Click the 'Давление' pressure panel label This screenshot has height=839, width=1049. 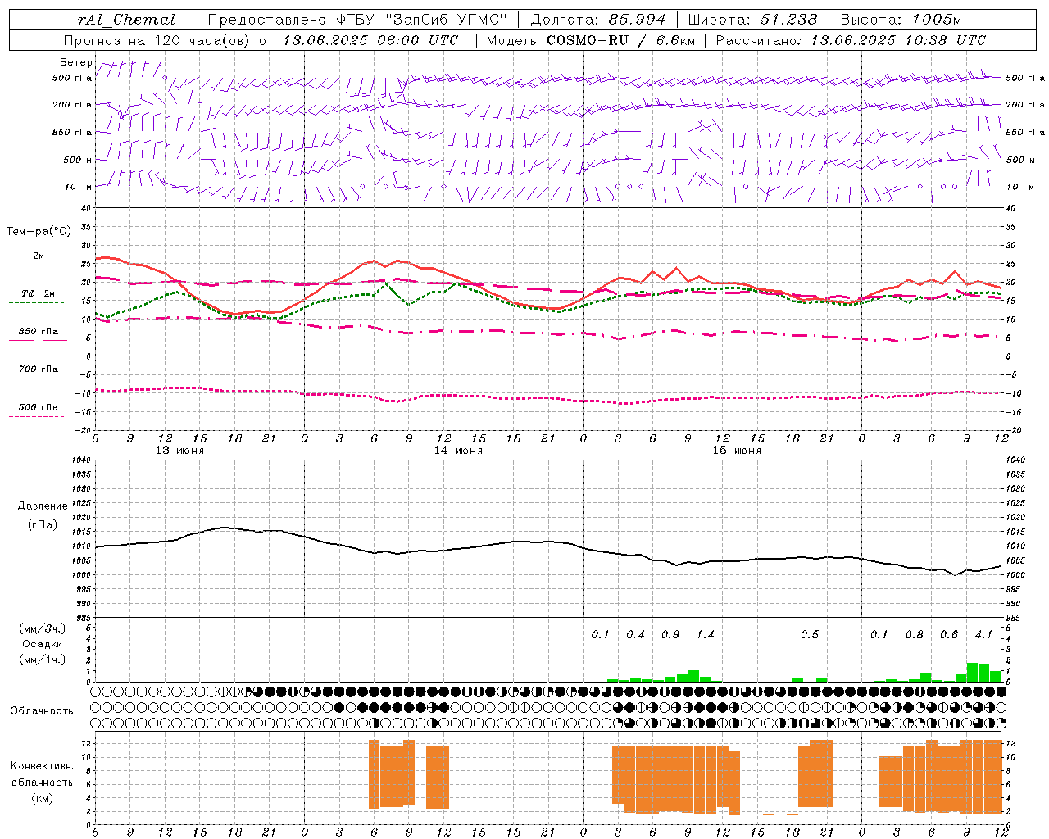43,506
